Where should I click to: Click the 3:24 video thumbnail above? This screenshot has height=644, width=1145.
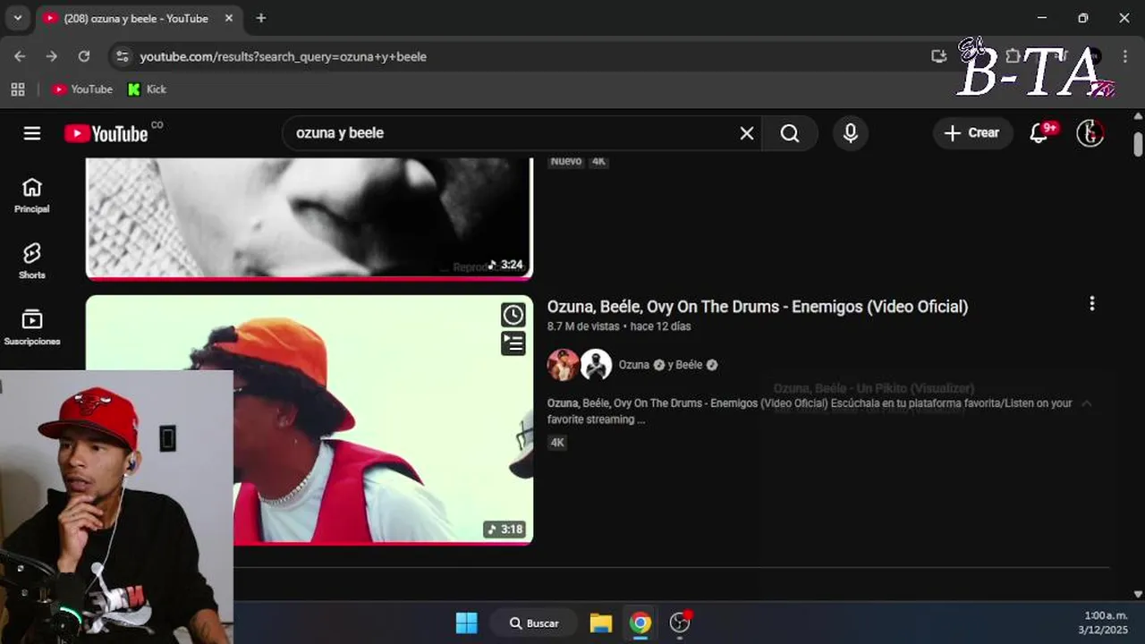pyautogui.click(x=309, y=219)
